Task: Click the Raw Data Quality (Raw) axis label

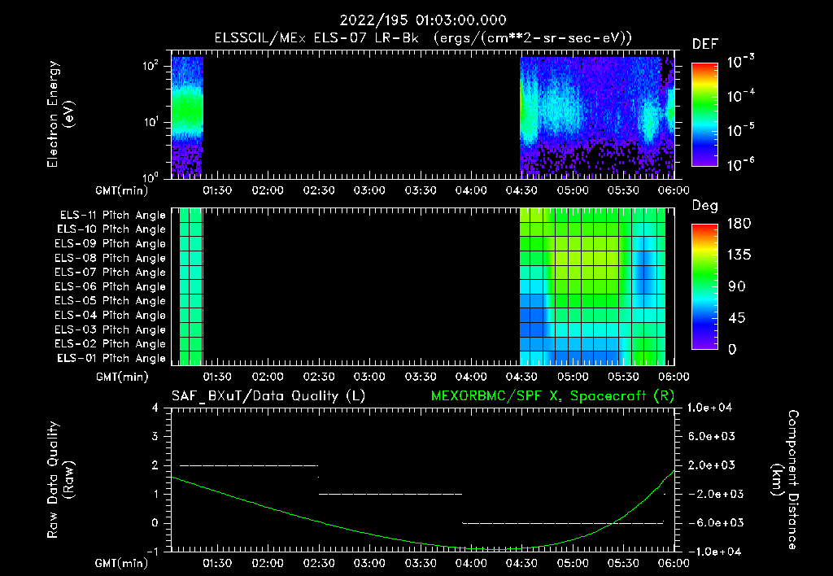Action: tap(60, 480)
